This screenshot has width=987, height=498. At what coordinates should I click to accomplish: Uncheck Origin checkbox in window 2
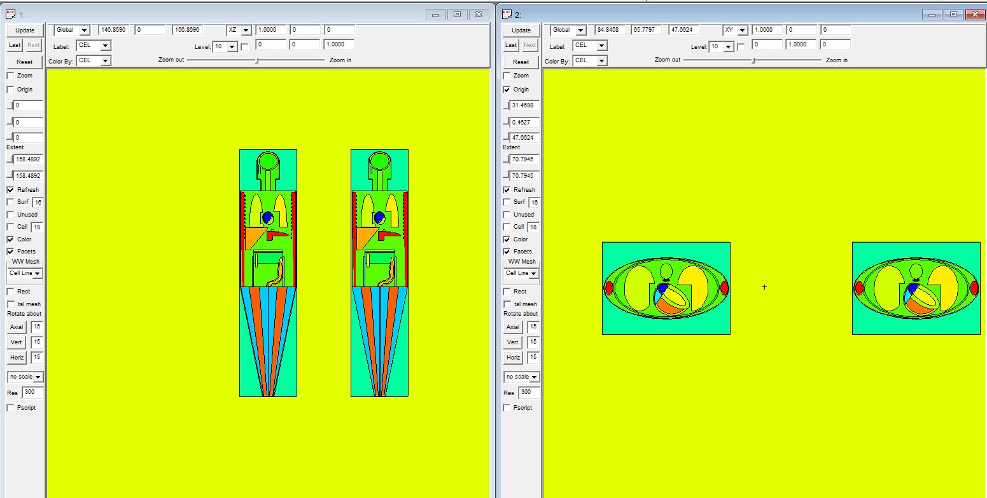coord(507,90)
